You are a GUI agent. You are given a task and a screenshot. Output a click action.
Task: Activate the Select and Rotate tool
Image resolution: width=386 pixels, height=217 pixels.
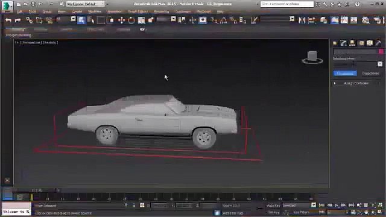point(131,20)
